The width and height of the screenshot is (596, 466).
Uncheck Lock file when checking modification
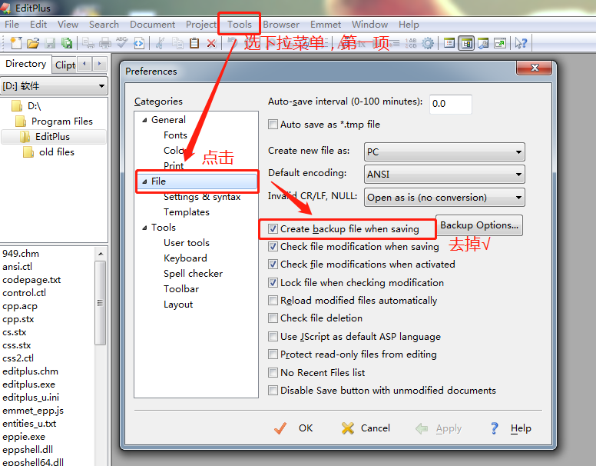273,282
